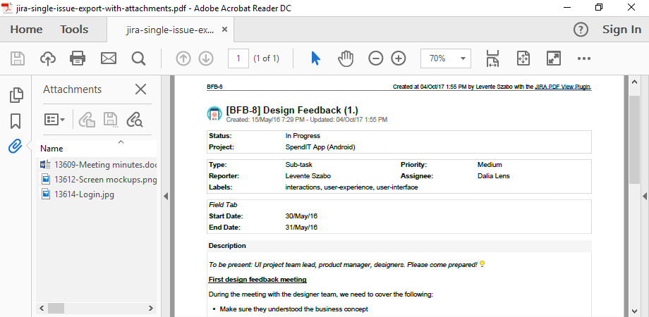
Task: Choose Fit width scrolling icon
Action: 492,58
